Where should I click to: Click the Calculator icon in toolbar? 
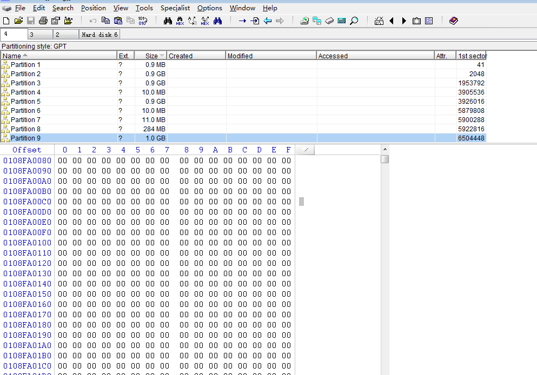coord(341,21)
